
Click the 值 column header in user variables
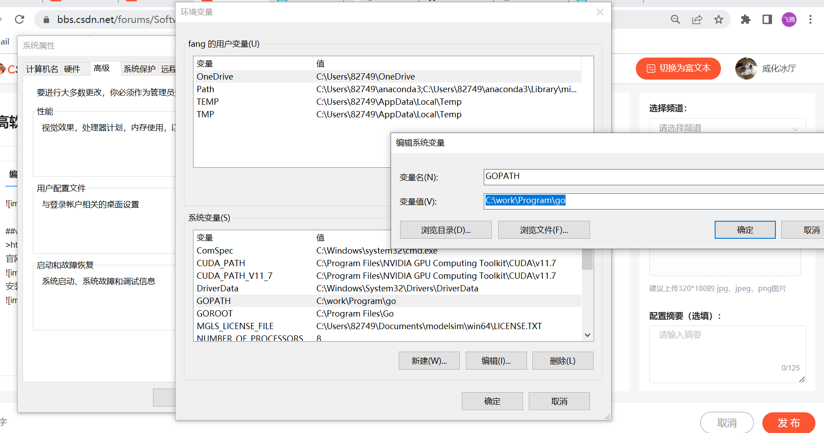pos(447,63)
